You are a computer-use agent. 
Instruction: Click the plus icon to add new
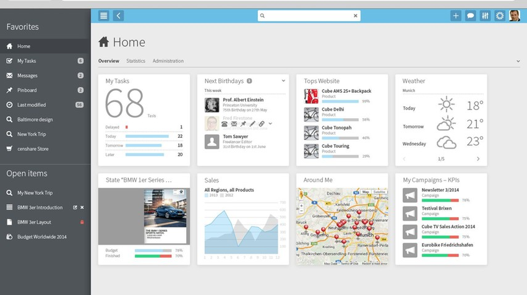[x=456, y=15]
